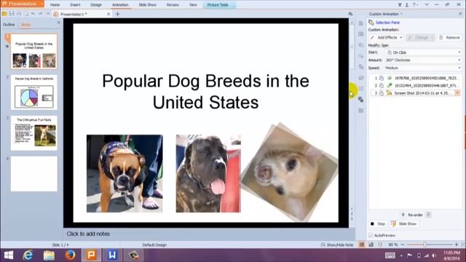
Task: Click the Slide Show button in animation pane
Action: 403,223
